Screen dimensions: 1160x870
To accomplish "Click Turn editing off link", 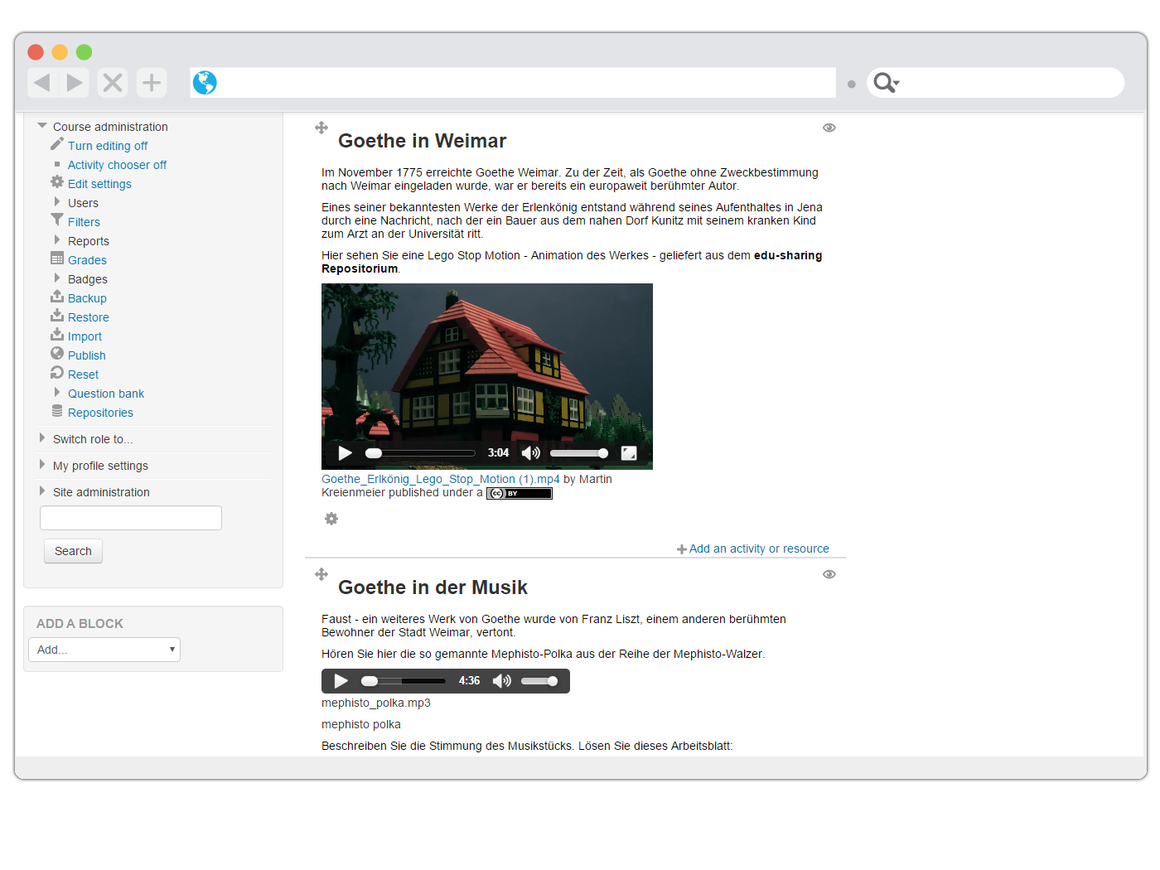I will pos(108,146).
